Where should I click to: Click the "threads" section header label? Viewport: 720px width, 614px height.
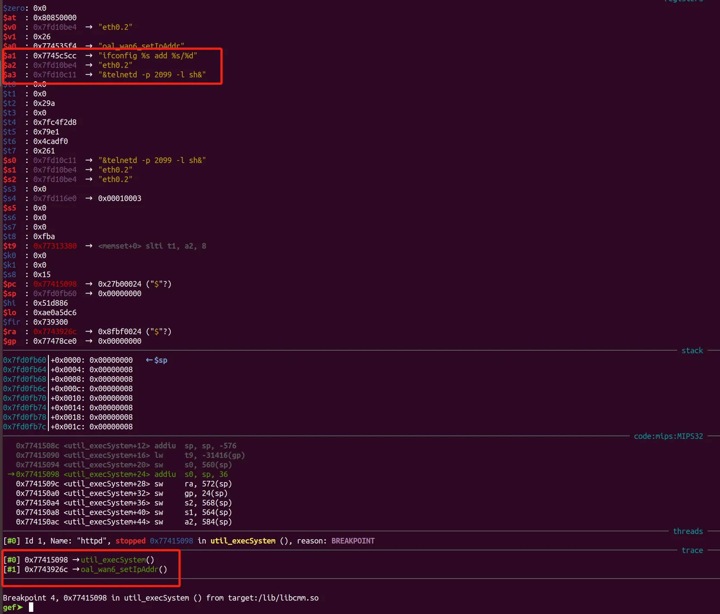coord(688,531)
